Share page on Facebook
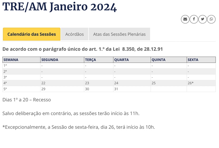The image size is (219, 148). (x=194, y=19)
